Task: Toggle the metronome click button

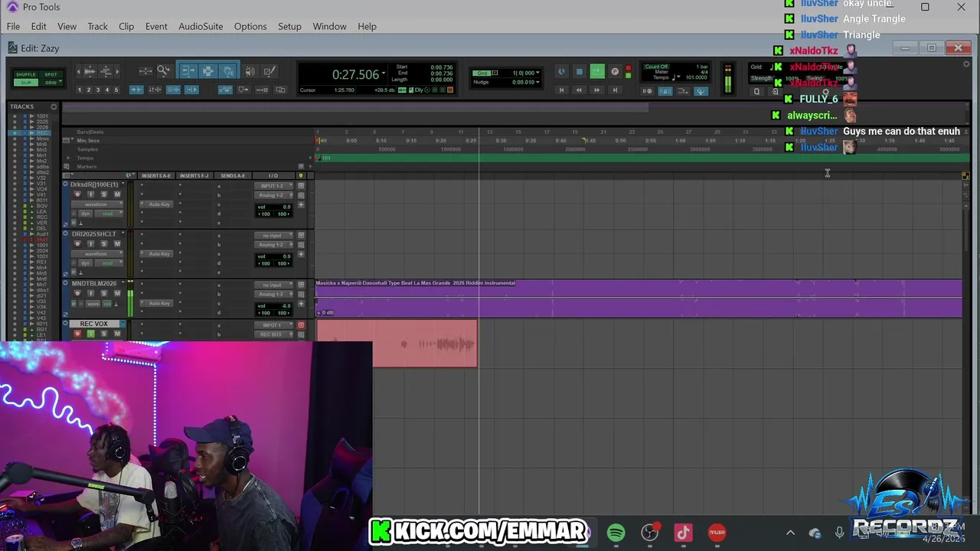Action: pyautogui.click(x=665, y=90)
